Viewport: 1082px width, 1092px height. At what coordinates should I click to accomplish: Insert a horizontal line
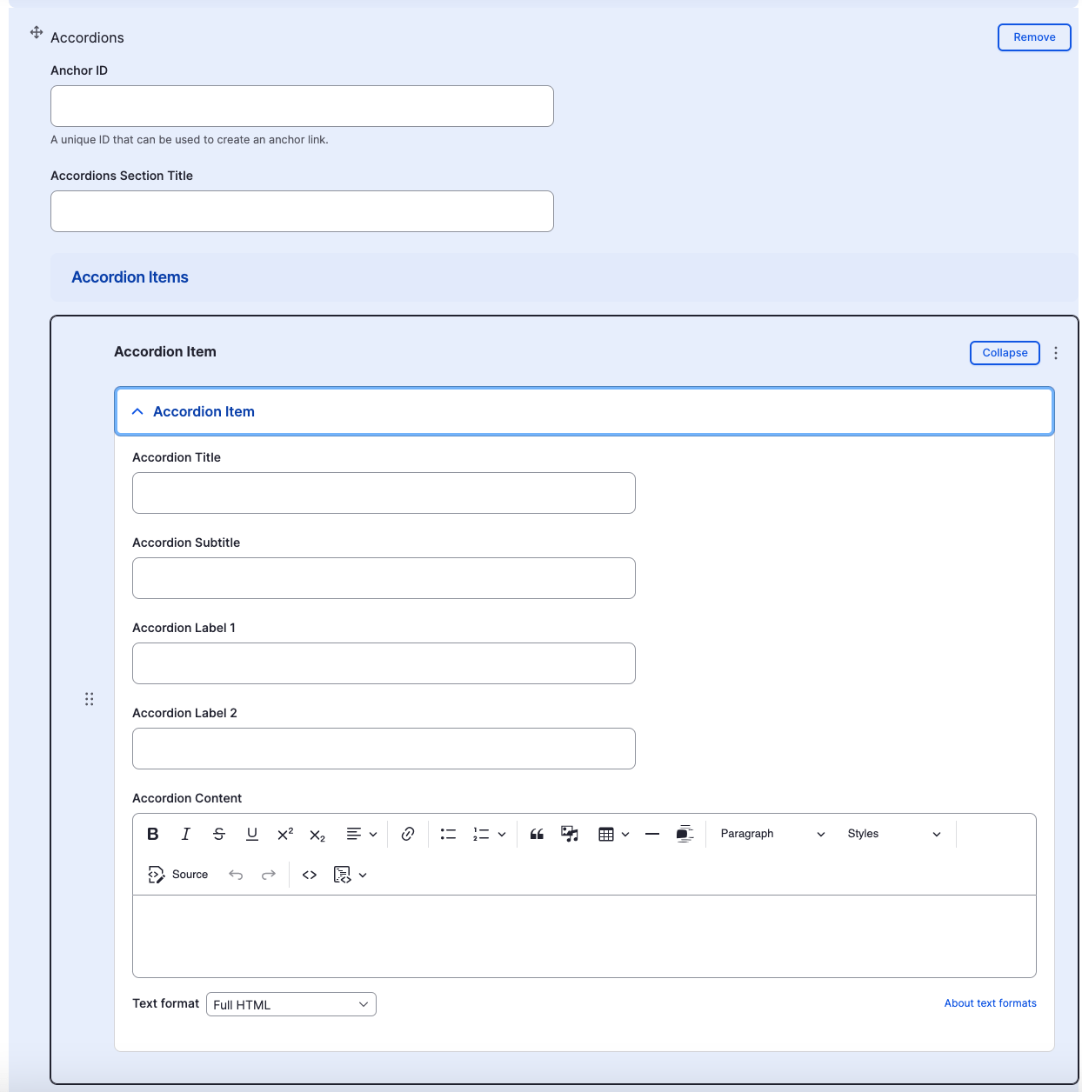point(652,834)
